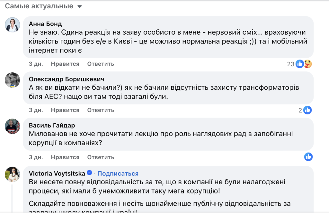The height and width of the screenshot is (214, 329).
Task: Click Victoria Voytsitska's blue verified badge
Action: [x=89, y=173]
